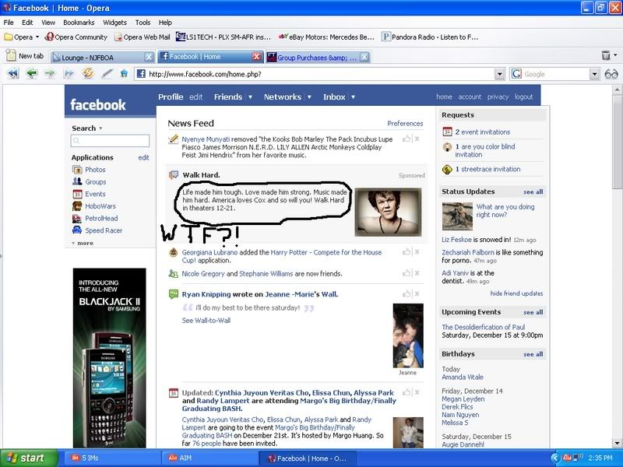The width and height of the screenshot is (623, 467).
Task: Reload the page with the orange Reload icon
Action: [88, 73]
